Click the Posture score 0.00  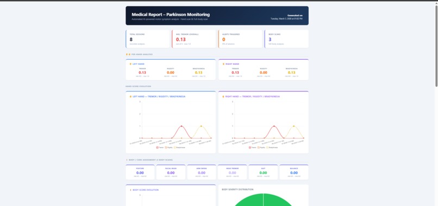point(140,173)
